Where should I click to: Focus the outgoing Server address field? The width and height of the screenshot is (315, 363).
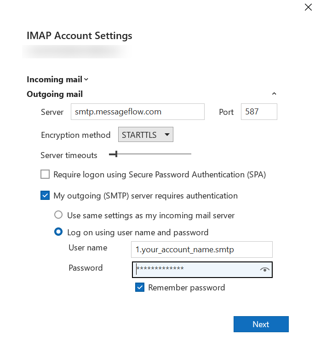pyautogui.click(x=137, y=112)
